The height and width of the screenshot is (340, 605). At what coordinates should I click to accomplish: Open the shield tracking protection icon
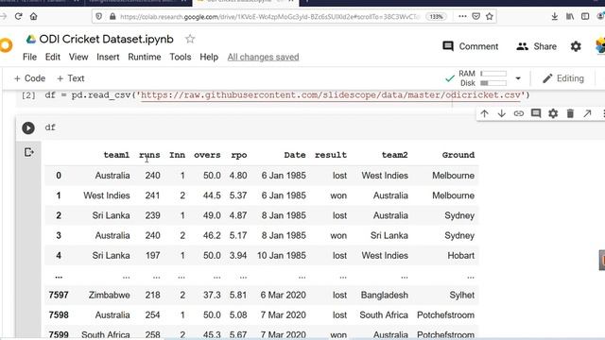(99, 16)
